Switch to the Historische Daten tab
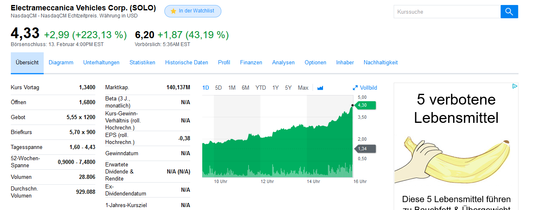Image resolution: width=546 pixels, height=210 pixels. [x=186, y=63]
